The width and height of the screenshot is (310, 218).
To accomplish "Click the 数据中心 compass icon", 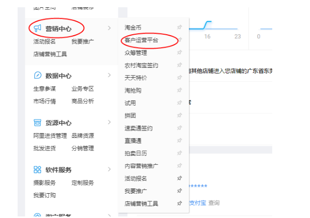I will tap(38, 76).
